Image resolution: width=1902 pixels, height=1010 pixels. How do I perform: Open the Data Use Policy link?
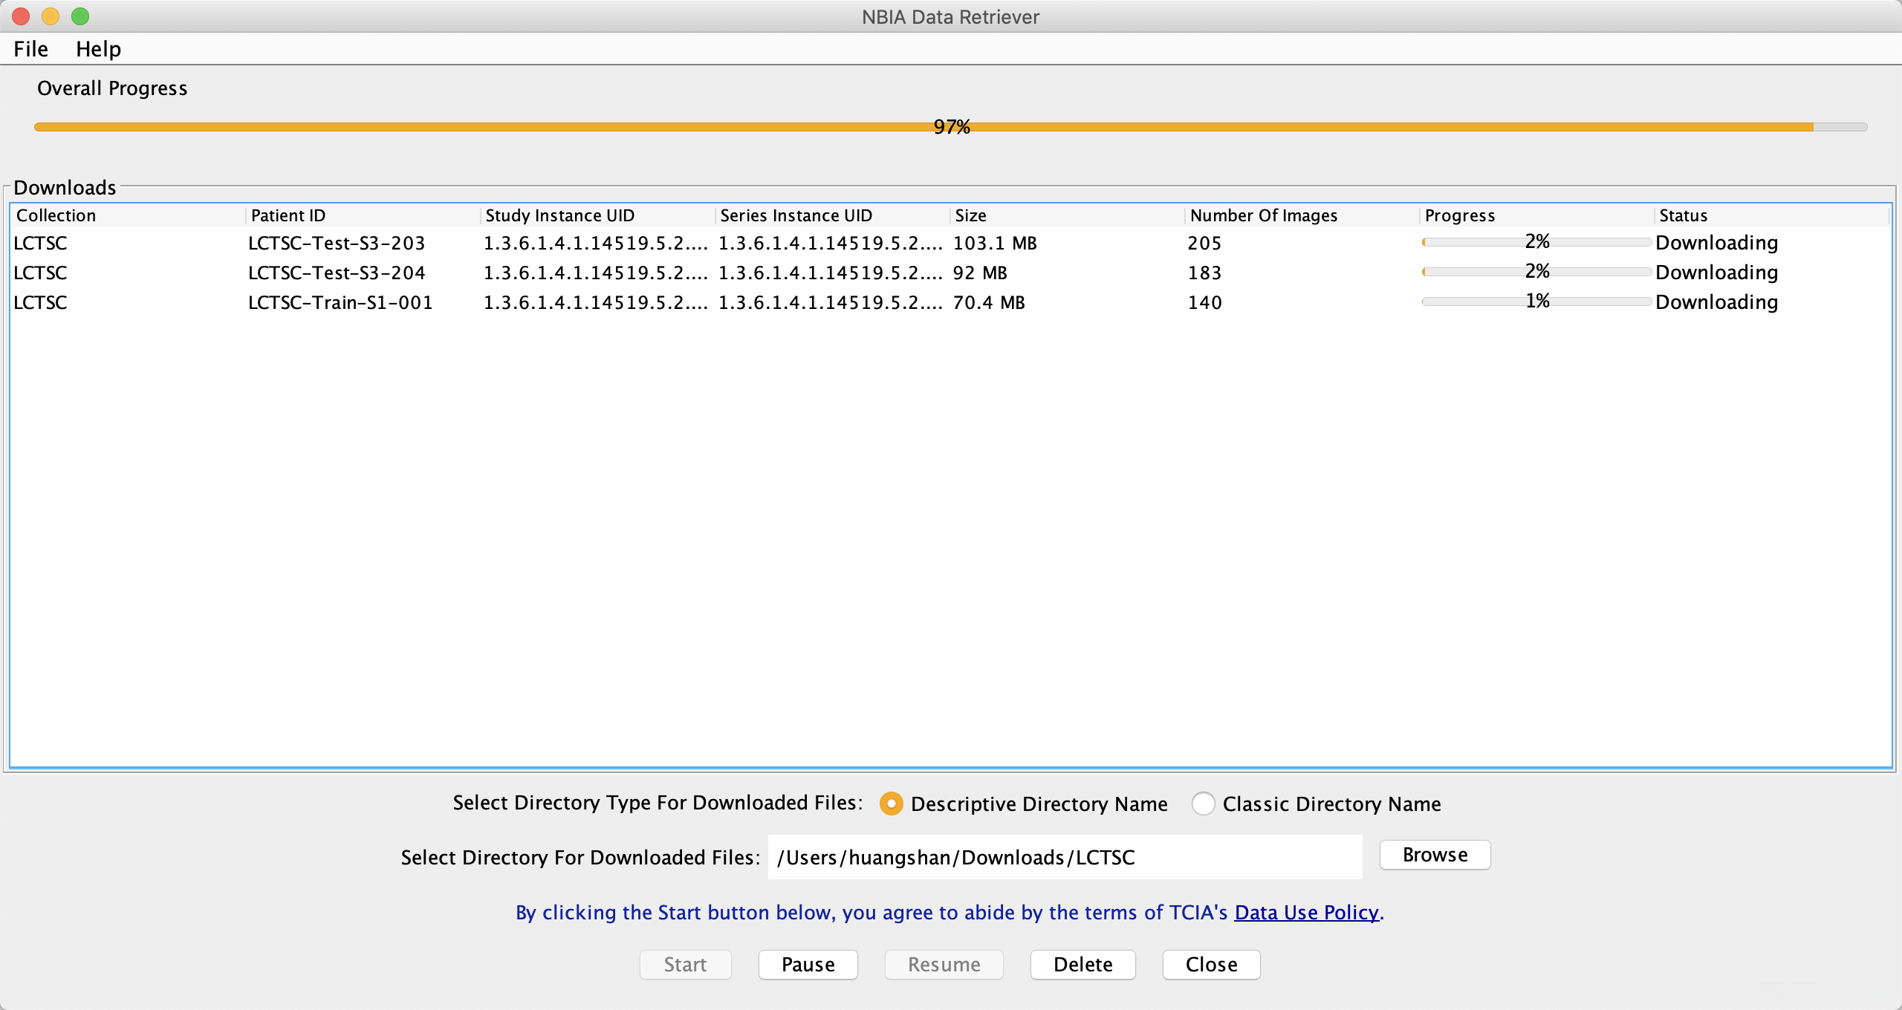1306,912
